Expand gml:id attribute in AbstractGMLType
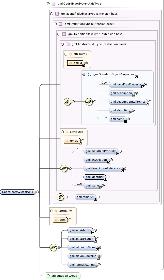Image resolution: width=164 pixels, height=280 pixels. point(87,63)
